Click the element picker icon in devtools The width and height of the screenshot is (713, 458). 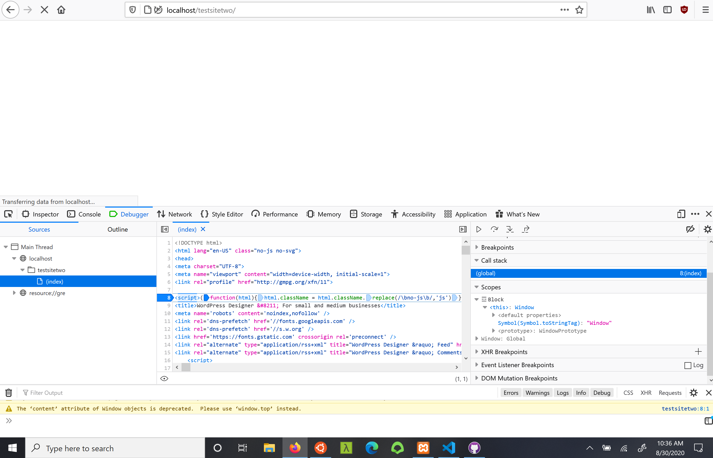tap(8, 214)
